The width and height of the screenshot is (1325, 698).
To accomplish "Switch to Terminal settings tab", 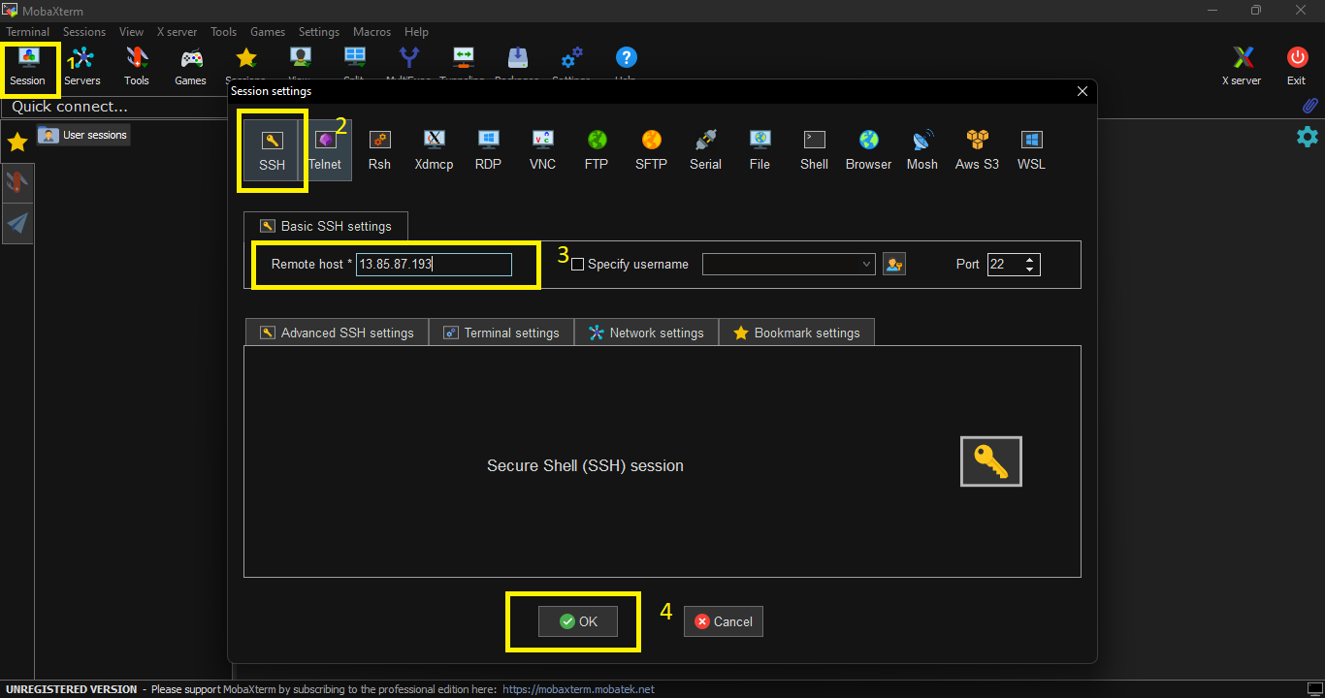I will [x=501, y=333].
